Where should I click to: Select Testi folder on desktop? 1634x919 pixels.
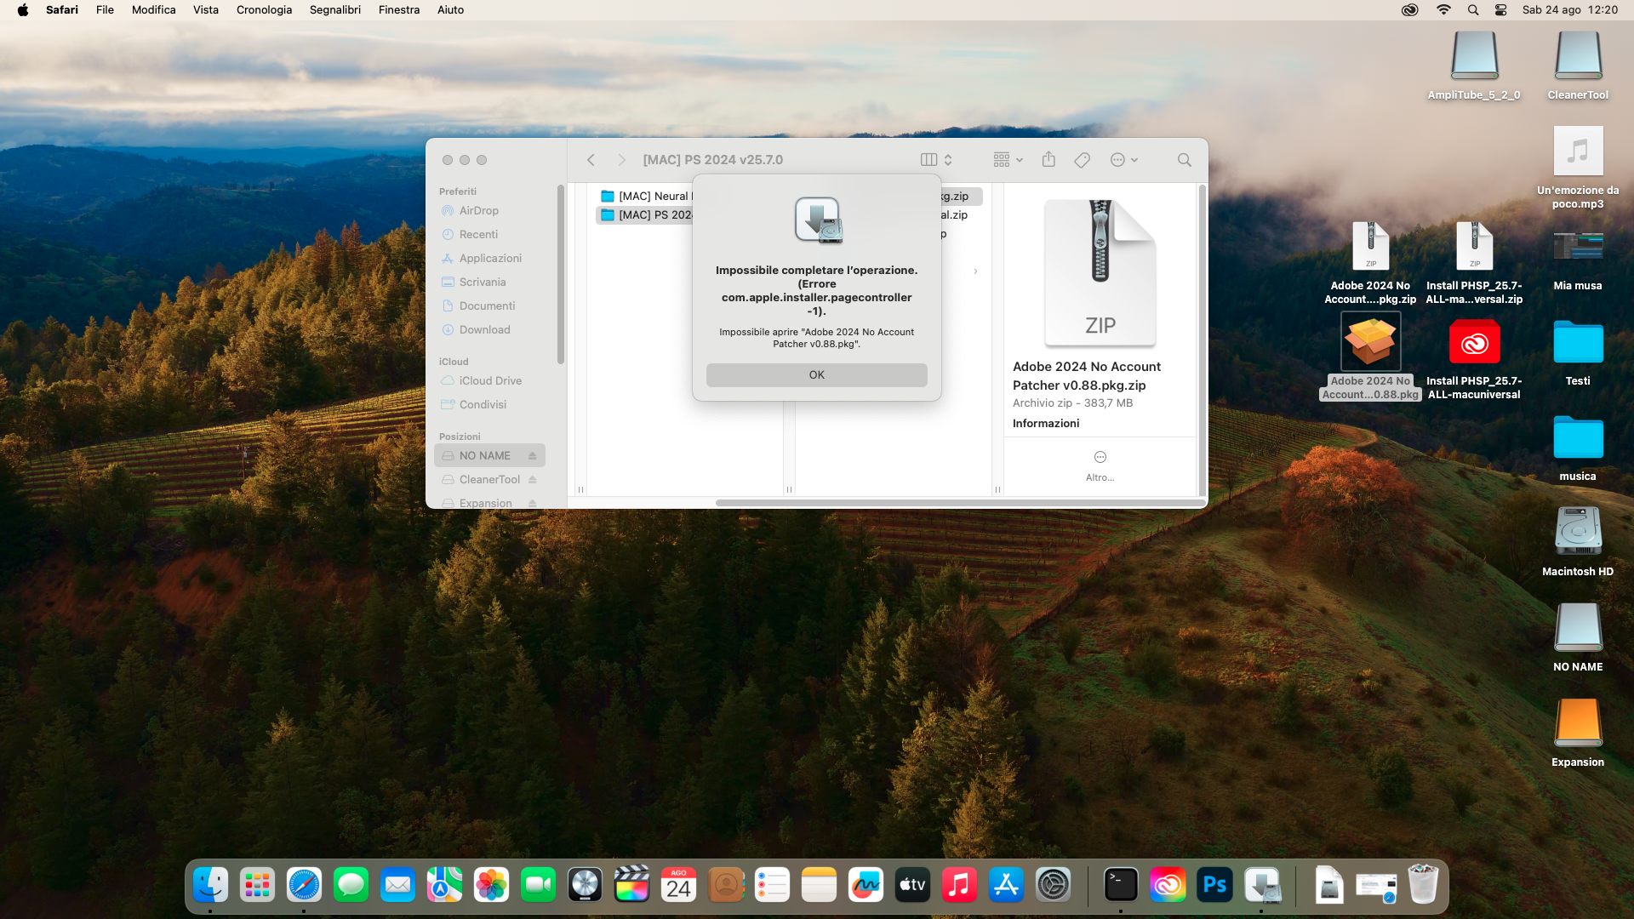tap(1578, 353)
